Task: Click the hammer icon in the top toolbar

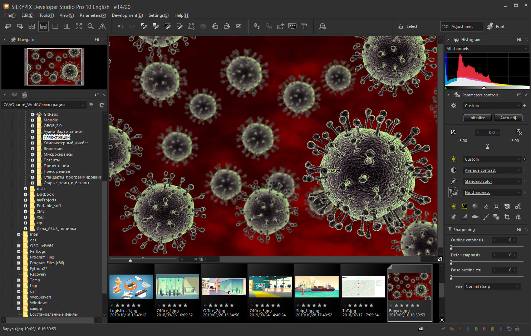Action: (304, 26)
